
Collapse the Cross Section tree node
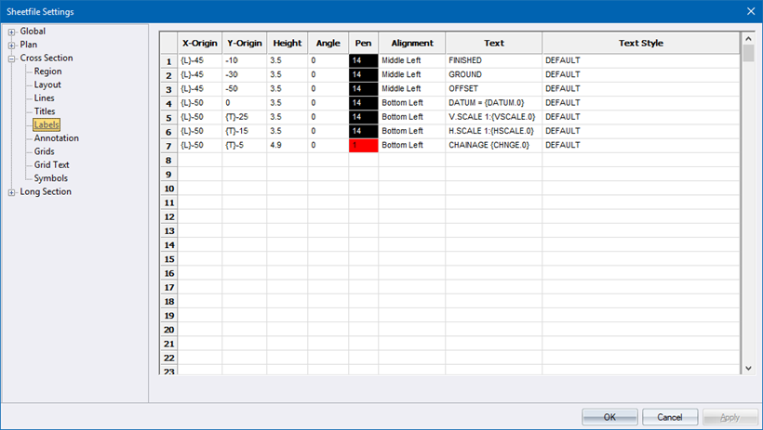[x=12, y=59]
